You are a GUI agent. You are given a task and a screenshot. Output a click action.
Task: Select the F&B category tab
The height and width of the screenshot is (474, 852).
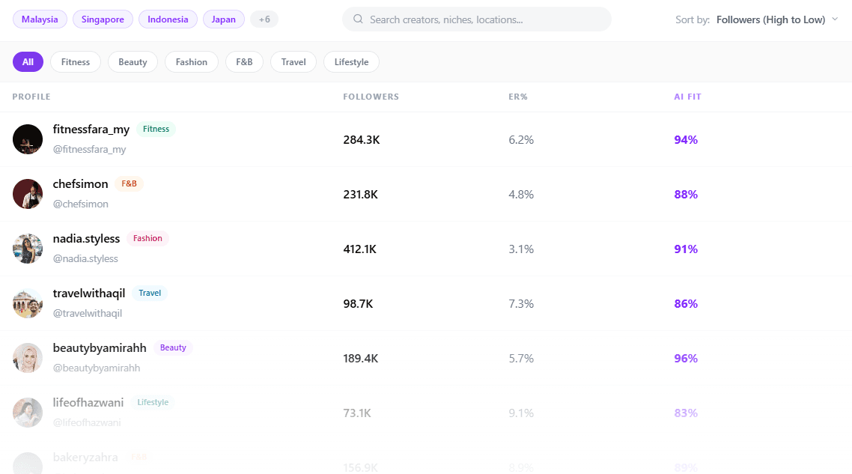tap(244, 62)
